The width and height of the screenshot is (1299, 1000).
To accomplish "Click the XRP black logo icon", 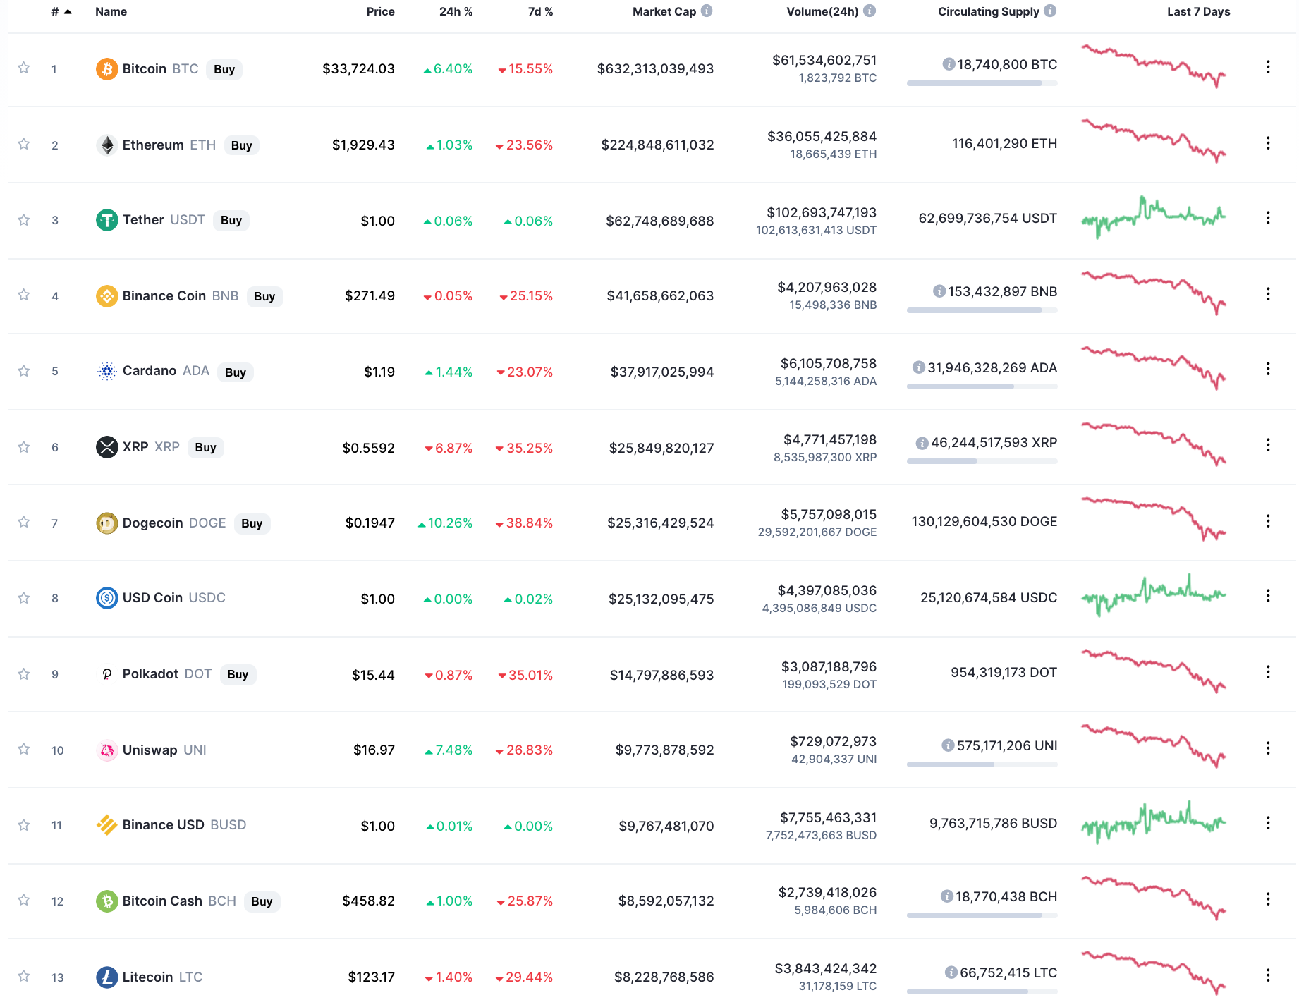I will pyautogui.click(x=106, y=447).
